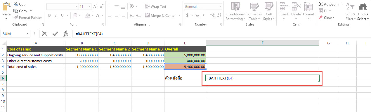371x112 pixels.
Task: Click Merge & Center
Action: pos(160,15)
